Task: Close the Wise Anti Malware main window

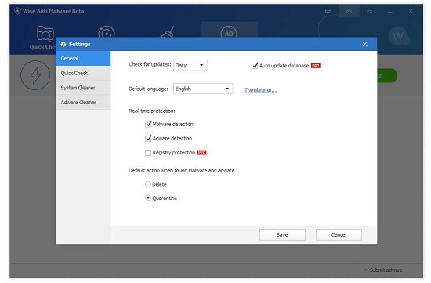Action: pos(411,11)
